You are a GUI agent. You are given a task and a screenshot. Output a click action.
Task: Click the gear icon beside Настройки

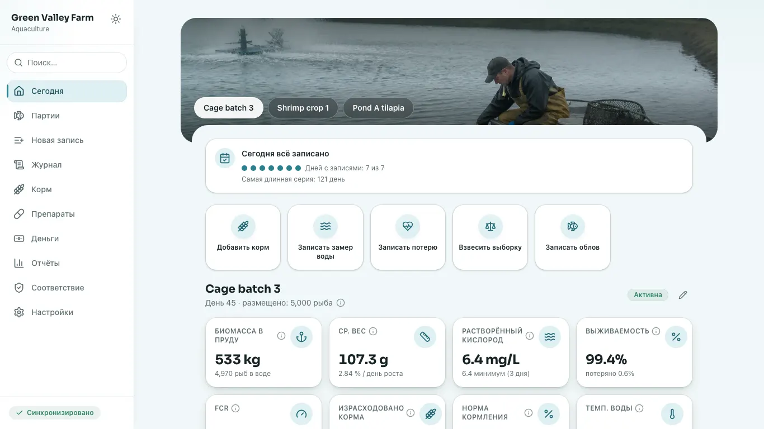click(19, 312)
